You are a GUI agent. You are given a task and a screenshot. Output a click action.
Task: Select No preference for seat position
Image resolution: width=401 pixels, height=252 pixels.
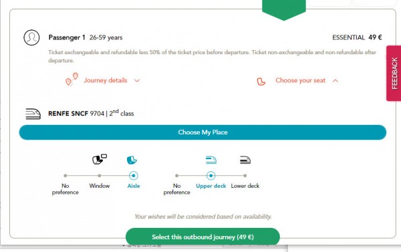[x=65, y=176]
